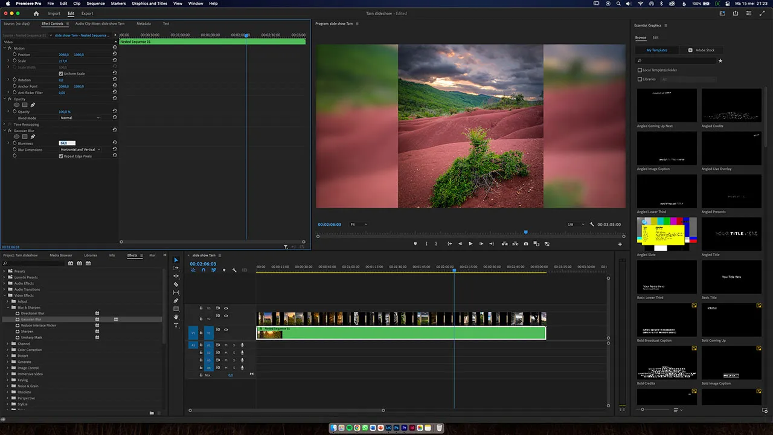The width and height of the screenshot is (773, 435).
Task: Play the sequence in Program Monitor
Action: 470,243
